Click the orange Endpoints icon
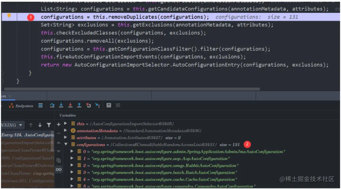This screenshot has height=189, width=341. 11,106
